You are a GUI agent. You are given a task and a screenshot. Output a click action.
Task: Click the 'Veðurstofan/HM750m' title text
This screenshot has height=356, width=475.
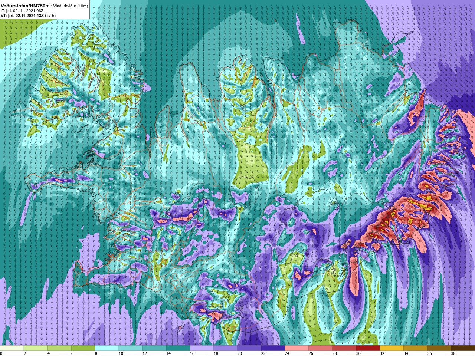25,6
